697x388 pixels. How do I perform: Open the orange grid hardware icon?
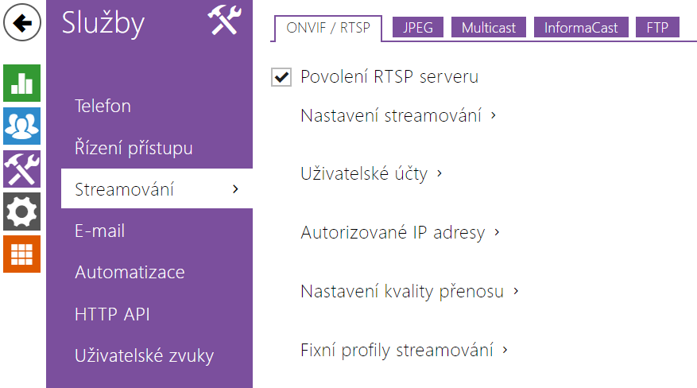(21, 254)
